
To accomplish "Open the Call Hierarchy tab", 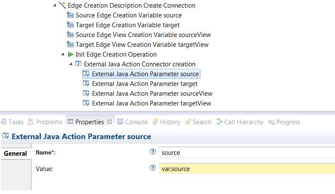I will click(x=240, y=122).
